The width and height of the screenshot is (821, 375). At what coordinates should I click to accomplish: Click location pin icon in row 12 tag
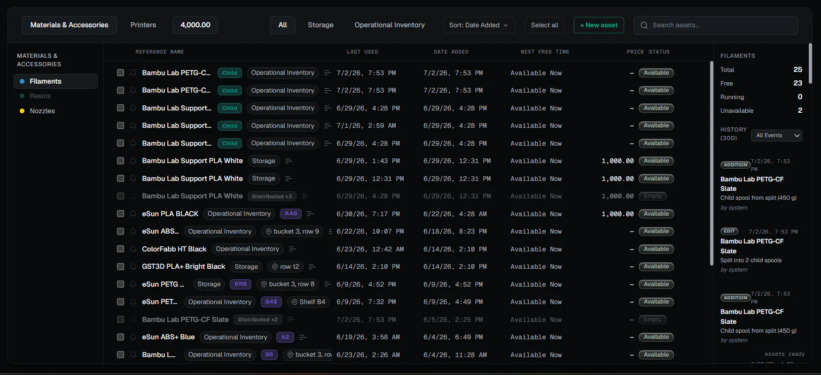[x=275, y=266]
